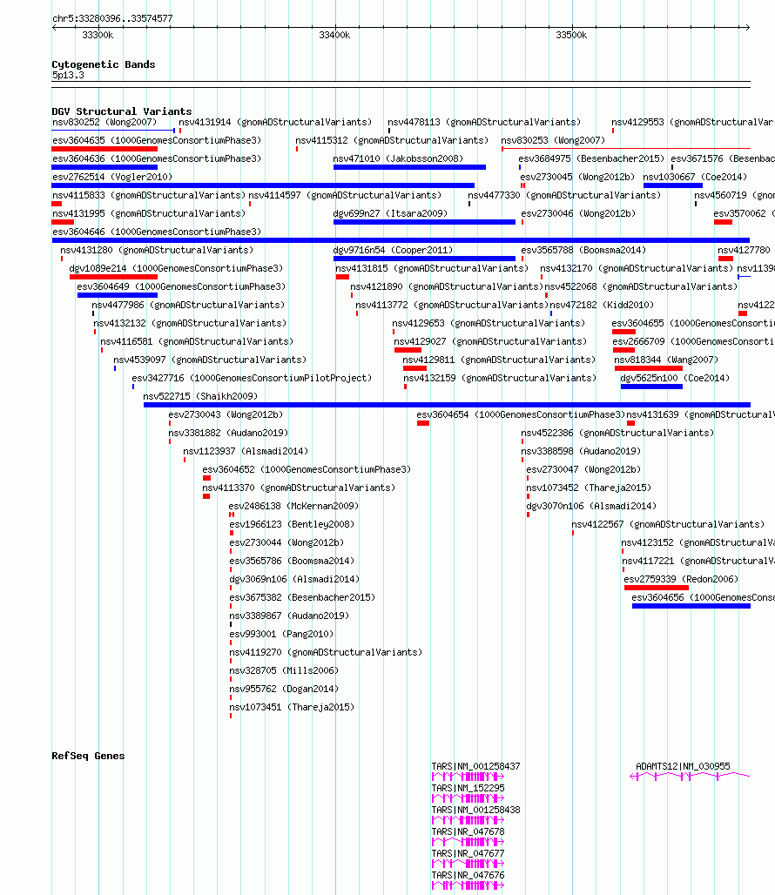Click the esv993001 (Pang2010) label
The image size is (775, 895).
(x=281, y=634)
